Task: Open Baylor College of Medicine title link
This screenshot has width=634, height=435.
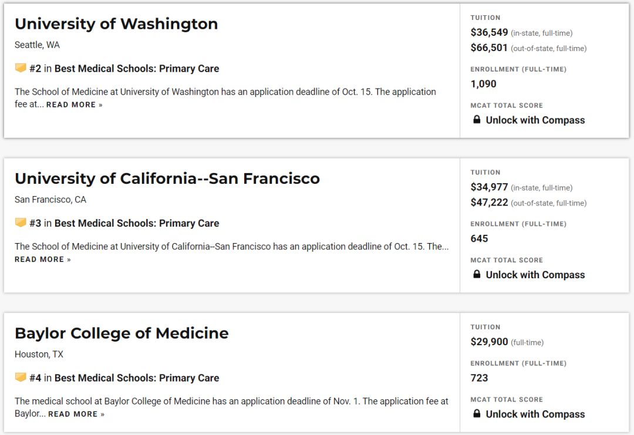Action: pyautogui.click(x=122, y=333)
